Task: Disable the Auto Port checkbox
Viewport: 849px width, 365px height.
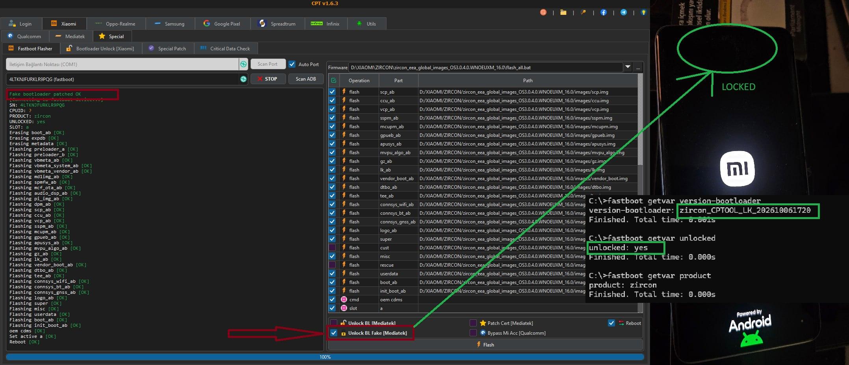Action: click(292, 64)
